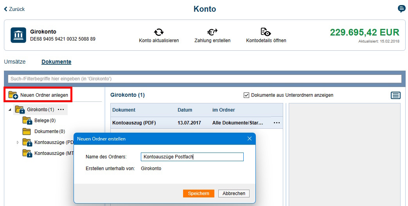Toggle Dokumente aus Unterordnern anzeigen checkbox
Screen dimensions: 408x206
[x=246, y=95]
